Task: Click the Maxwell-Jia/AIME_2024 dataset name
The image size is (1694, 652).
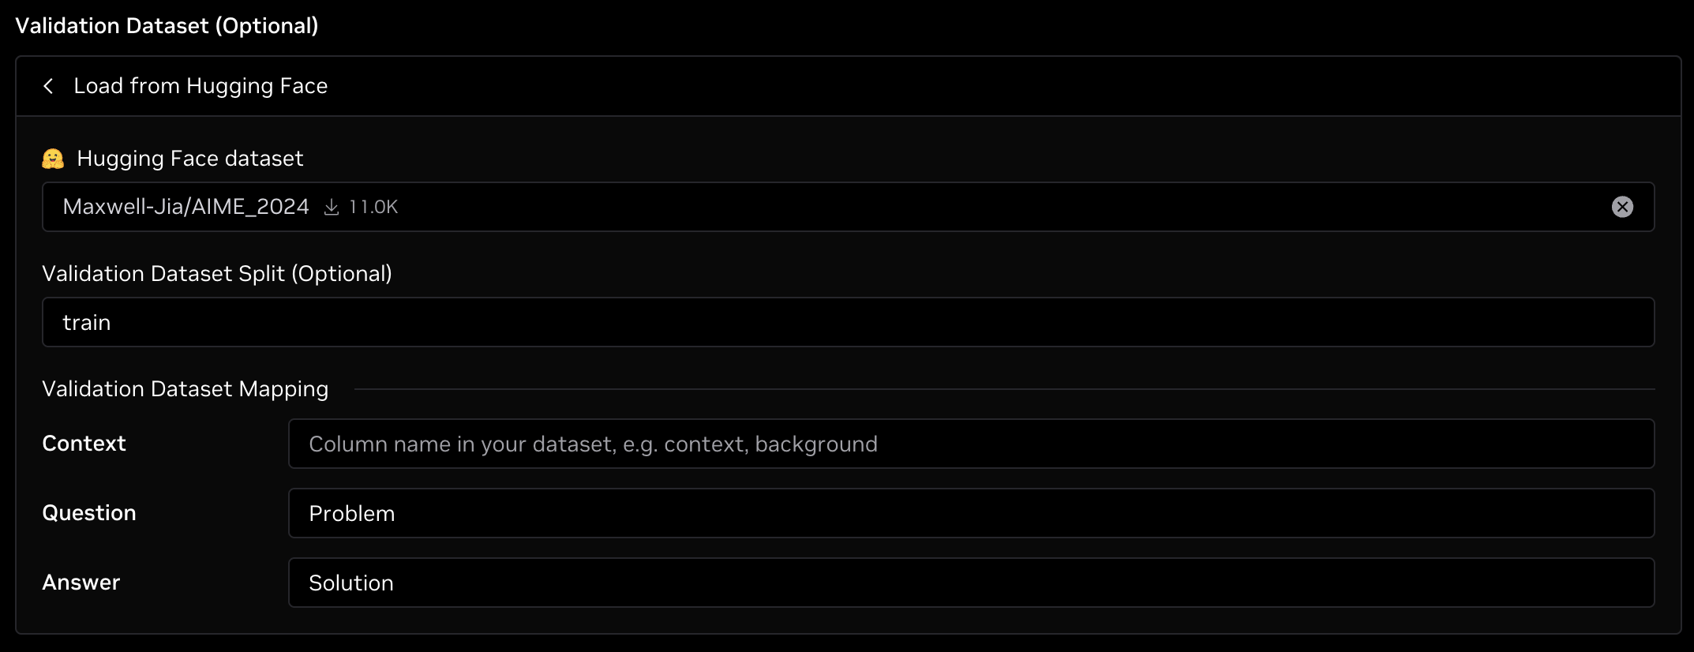Action: point(186,207)
